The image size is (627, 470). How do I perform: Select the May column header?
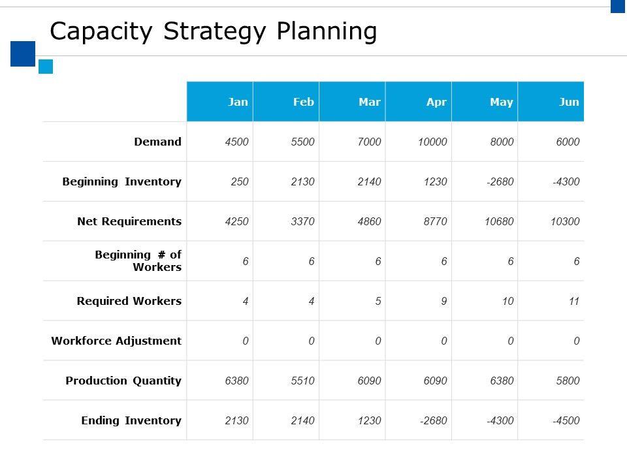coord(502,102)
